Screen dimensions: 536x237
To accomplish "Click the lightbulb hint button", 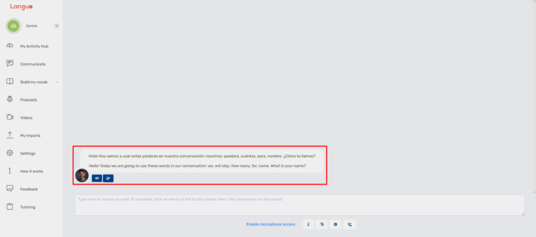I will pyautogui.click(x=308, y=224).
